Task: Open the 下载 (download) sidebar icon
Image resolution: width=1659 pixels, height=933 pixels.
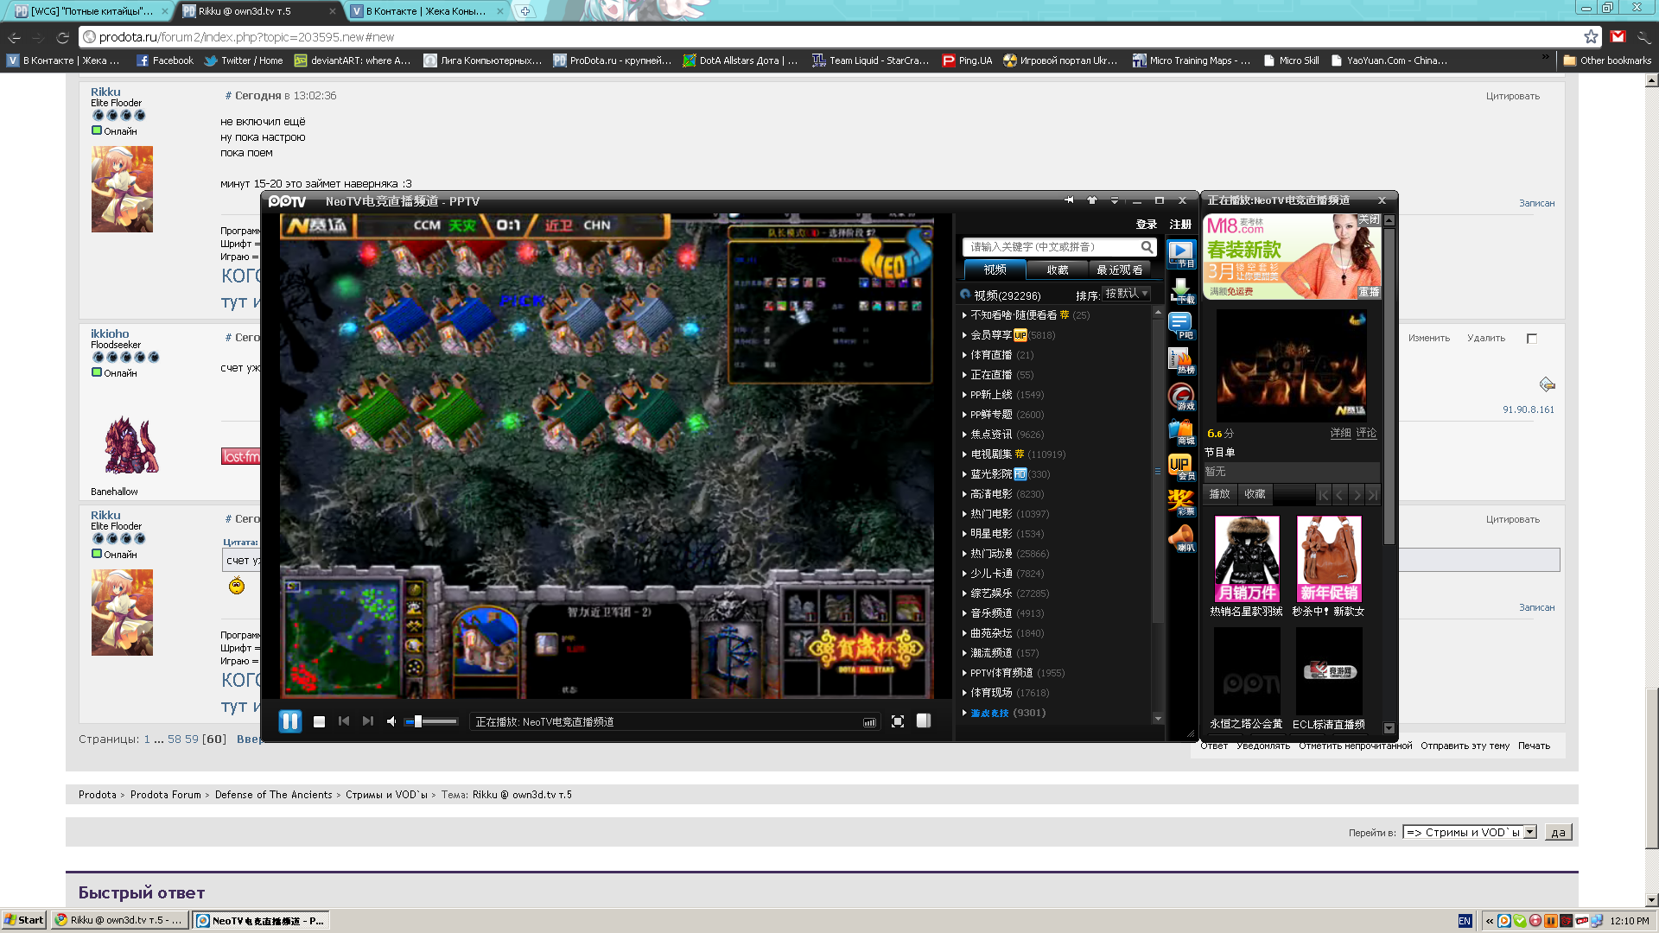Action: pos(1181,290)
